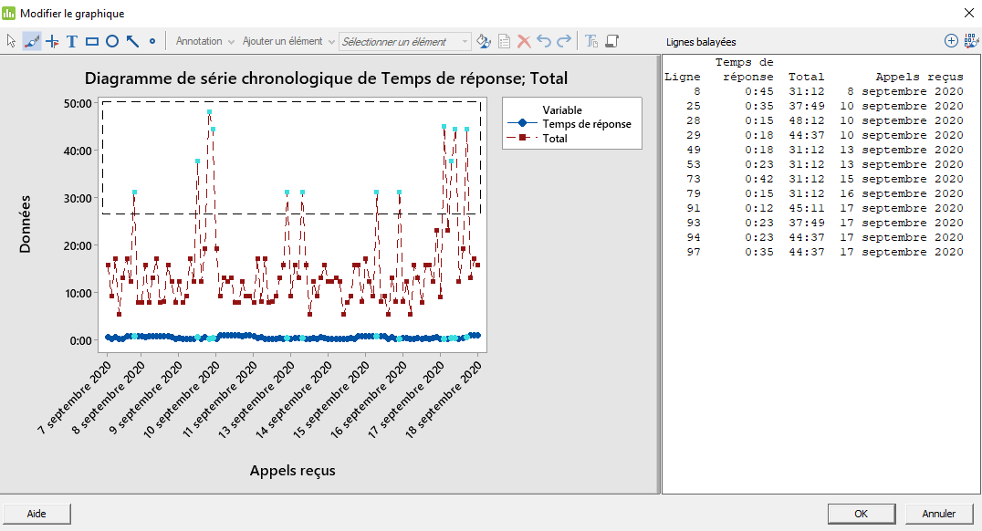Click the Aide button
982x531 pixels.
pyautogui.click(x=37, y=514)
